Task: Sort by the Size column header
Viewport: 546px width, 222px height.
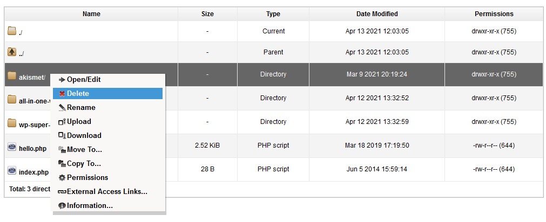Action: (x=207, y=14)
